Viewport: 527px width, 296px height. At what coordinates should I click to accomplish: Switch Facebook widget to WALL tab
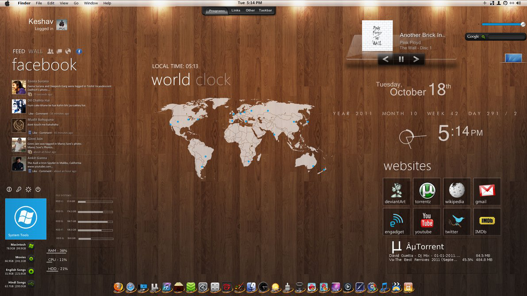coord(35,52)
